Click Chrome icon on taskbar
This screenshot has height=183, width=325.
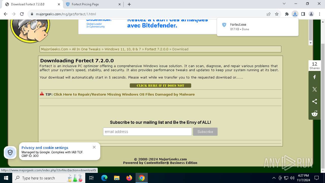(142, 178)
